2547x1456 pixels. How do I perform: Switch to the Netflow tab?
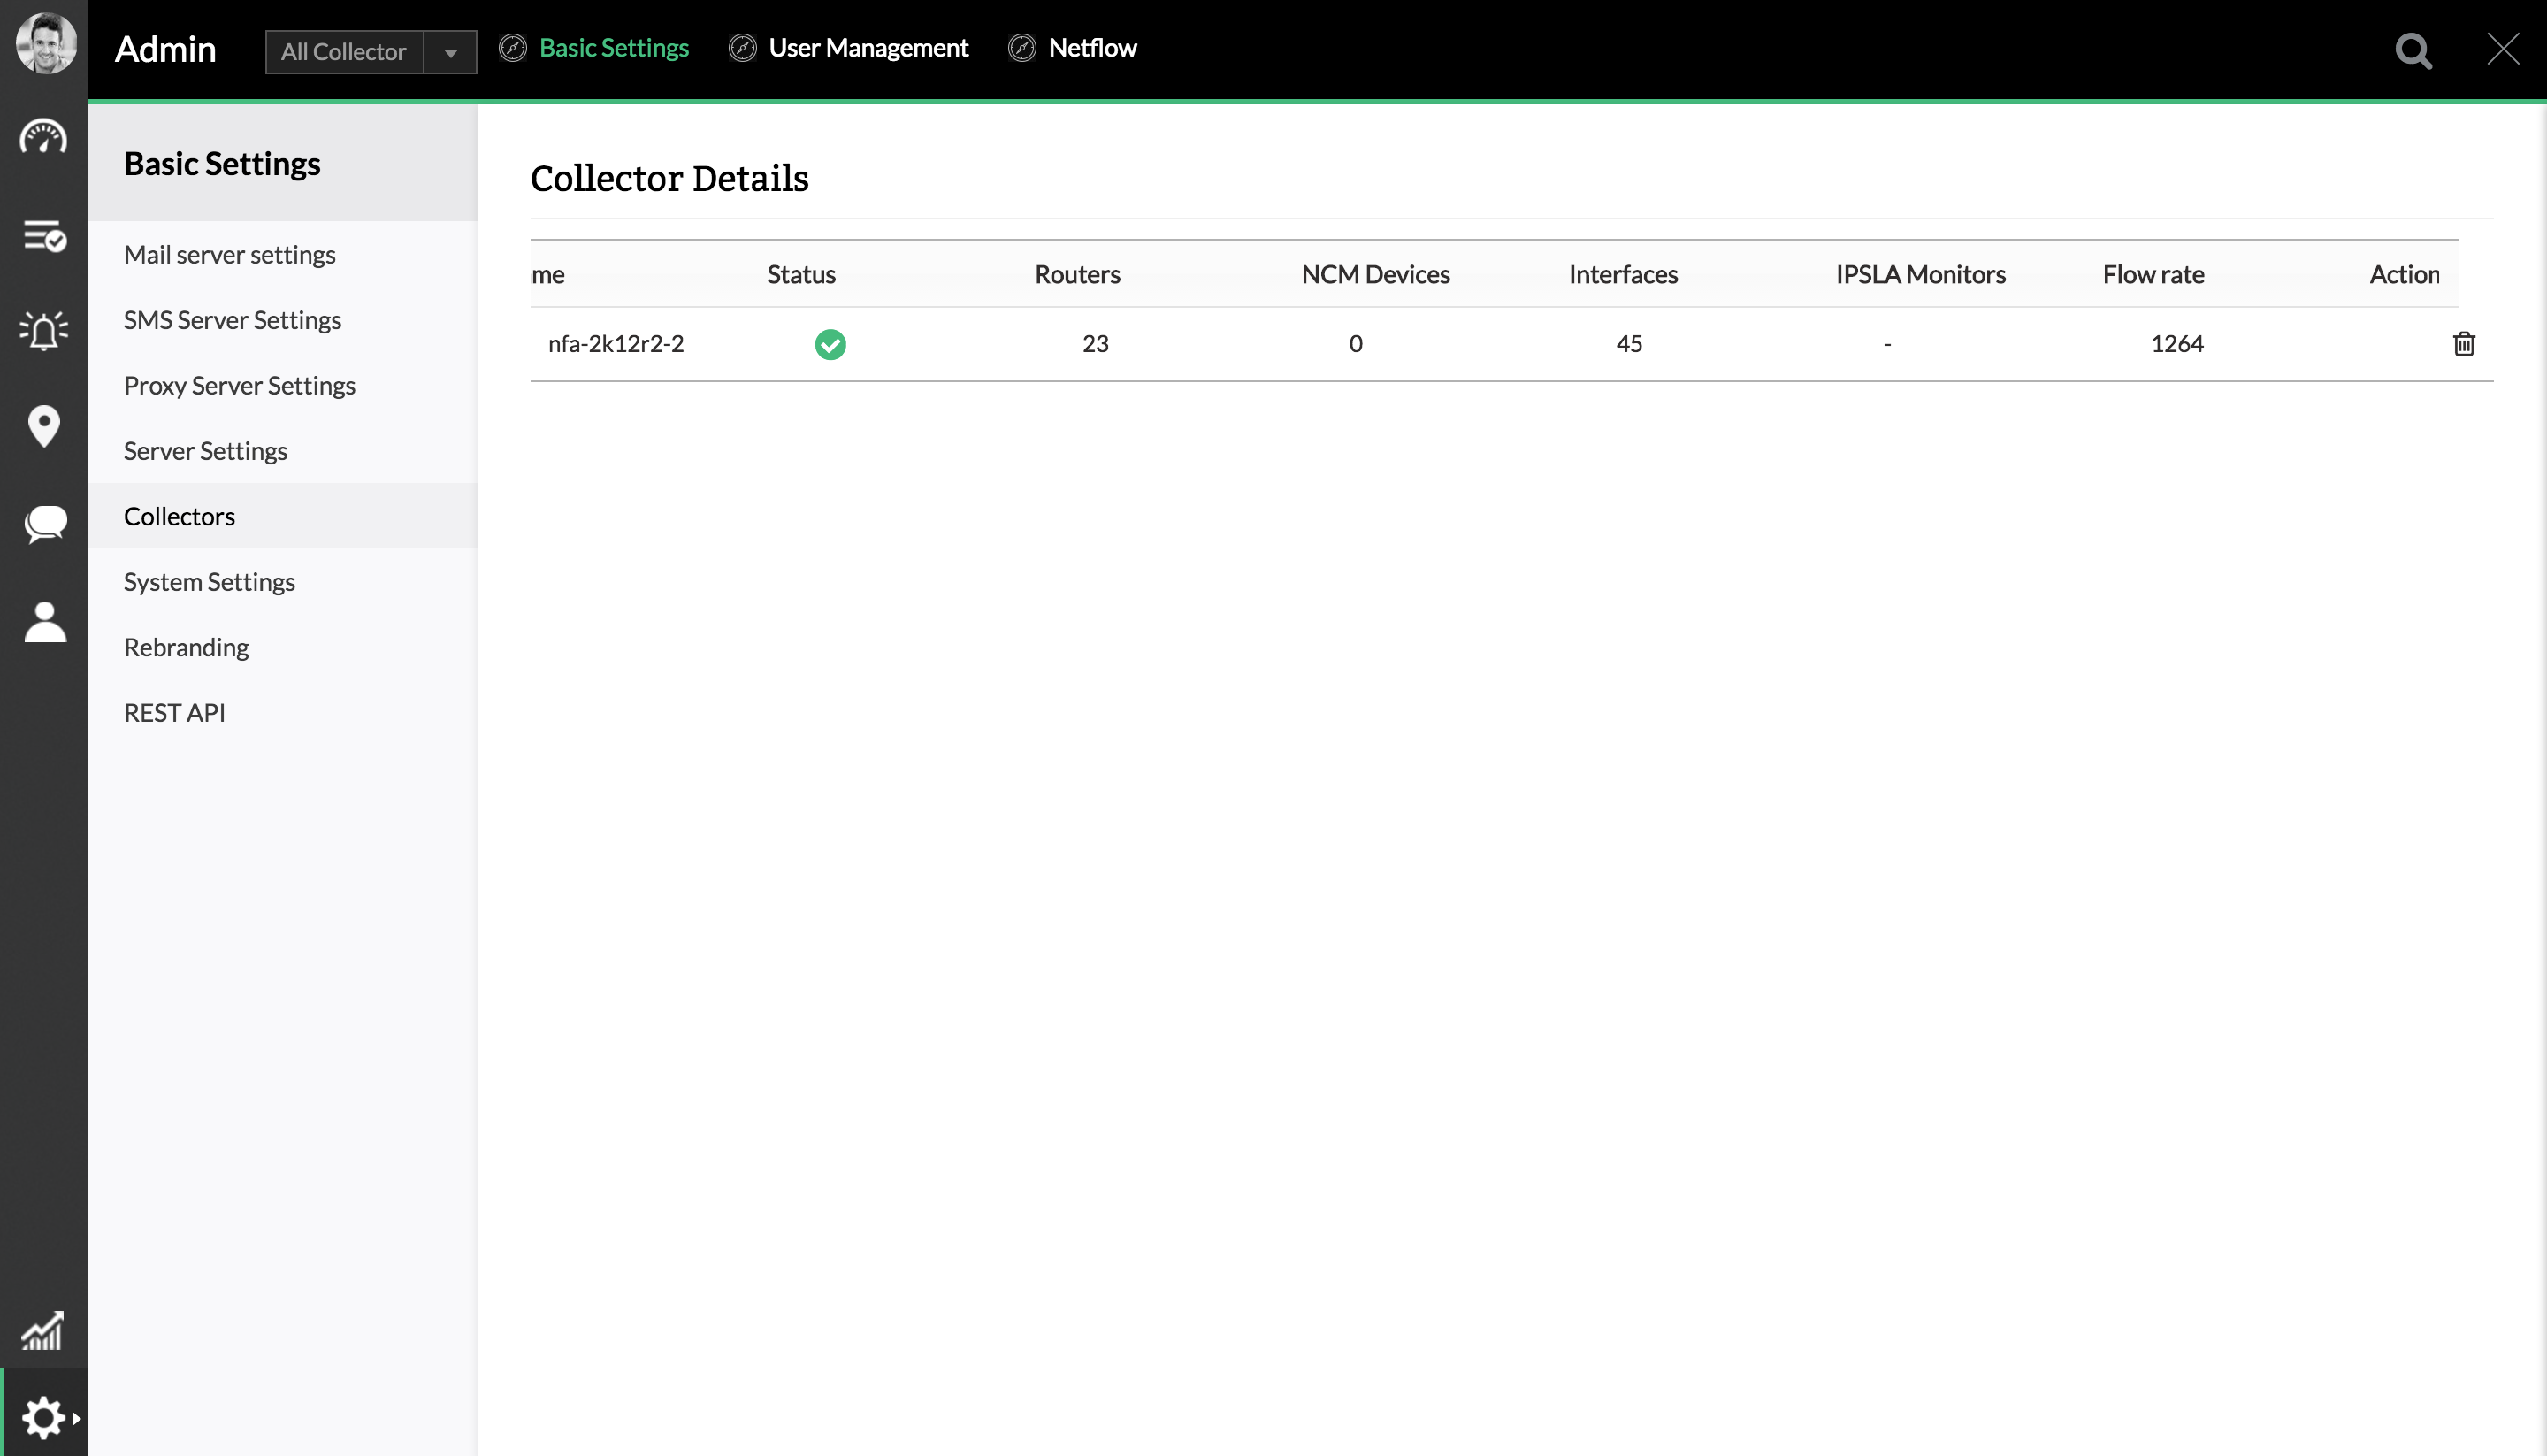point(1091,48)
